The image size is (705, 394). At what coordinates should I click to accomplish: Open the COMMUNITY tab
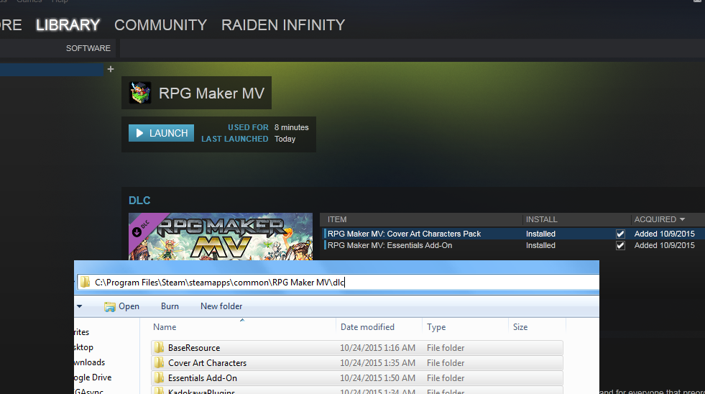point(160,24)
